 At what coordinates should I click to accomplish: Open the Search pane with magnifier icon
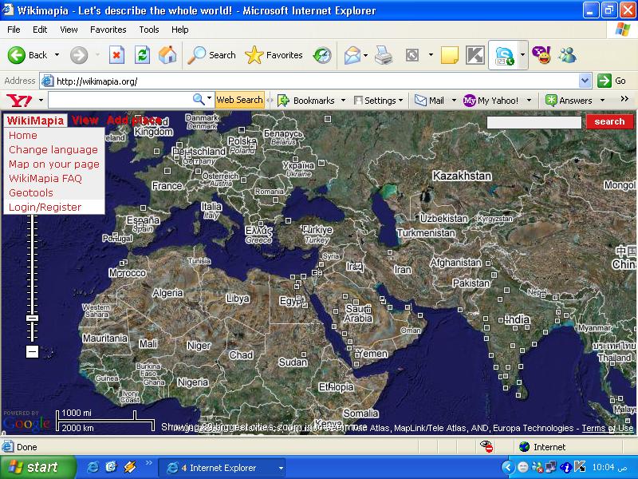point(211,55)
